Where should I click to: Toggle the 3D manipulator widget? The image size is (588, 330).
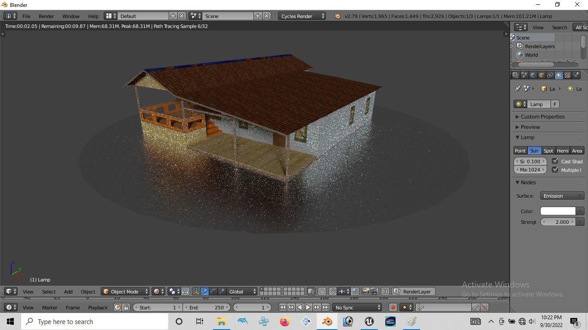point(196,291)
